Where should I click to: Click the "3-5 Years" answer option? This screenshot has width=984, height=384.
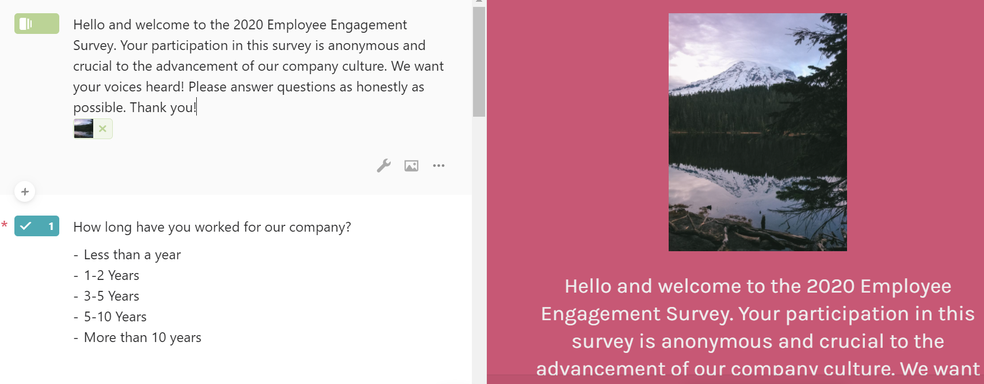pyautogui.click(x=111, y=296)
